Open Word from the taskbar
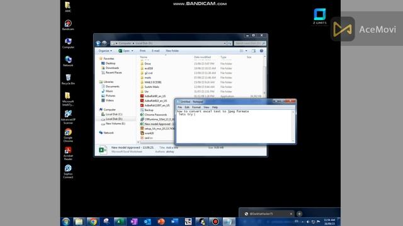This screenshot has width=403, height=226. (x=174, y=222)
